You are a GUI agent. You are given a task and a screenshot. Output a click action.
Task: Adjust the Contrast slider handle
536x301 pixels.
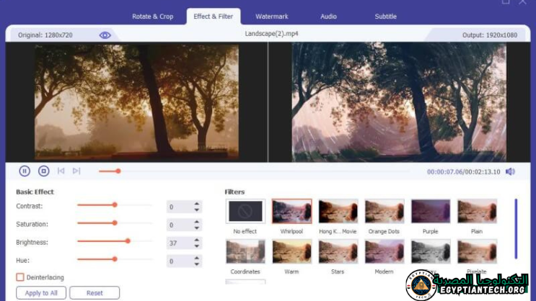click(115, 205)
